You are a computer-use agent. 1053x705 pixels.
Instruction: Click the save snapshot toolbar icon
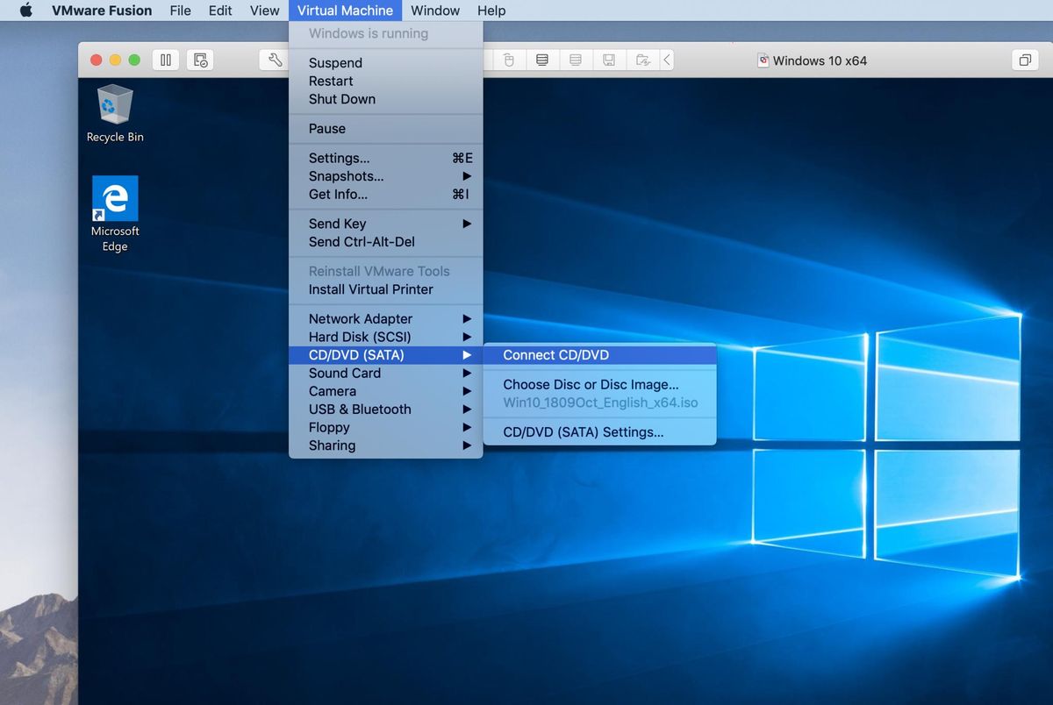tap(608, 60)
